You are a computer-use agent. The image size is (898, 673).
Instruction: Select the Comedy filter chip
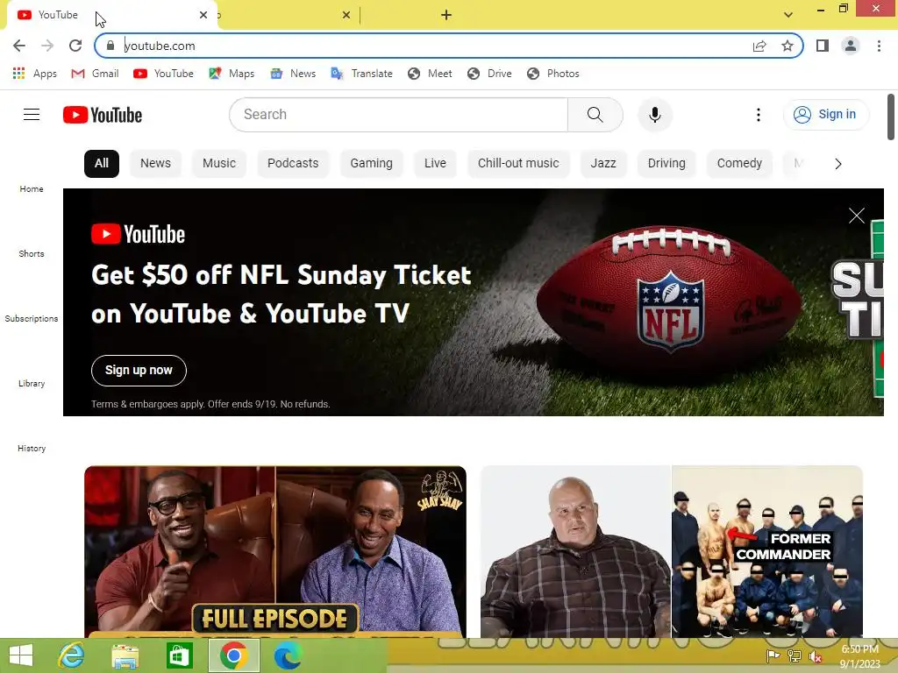(x=739, y=164)
